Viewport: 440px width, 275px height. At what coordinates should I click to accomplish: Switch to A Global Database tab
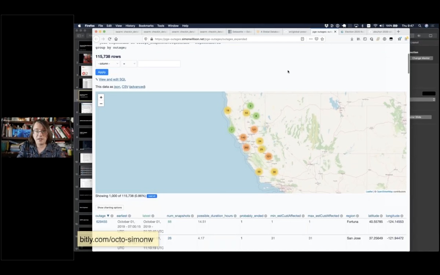[268, 32]
